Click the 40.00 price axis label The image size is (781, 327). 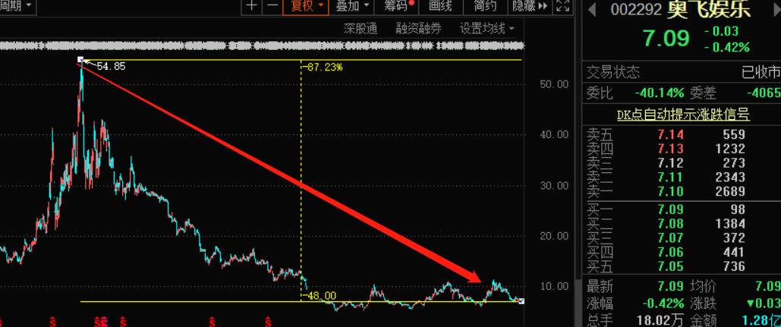coord(554,134)
